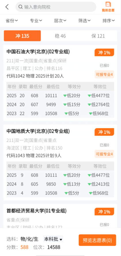Screen dimensions: 121x256
Task: Switch to the 稳 46 tab
Action: [x=60, y=36]
